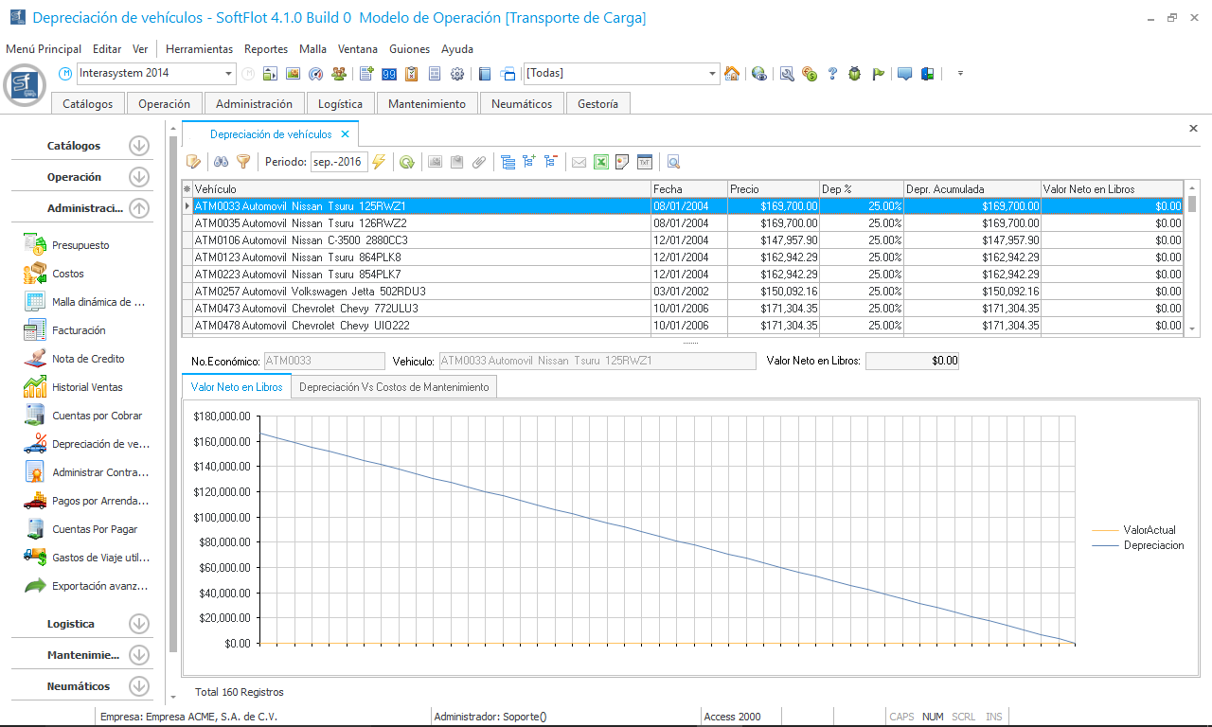Click the binoculars search icon
The height and width of the screenshot is (727, 1212).
pos(221,162)
